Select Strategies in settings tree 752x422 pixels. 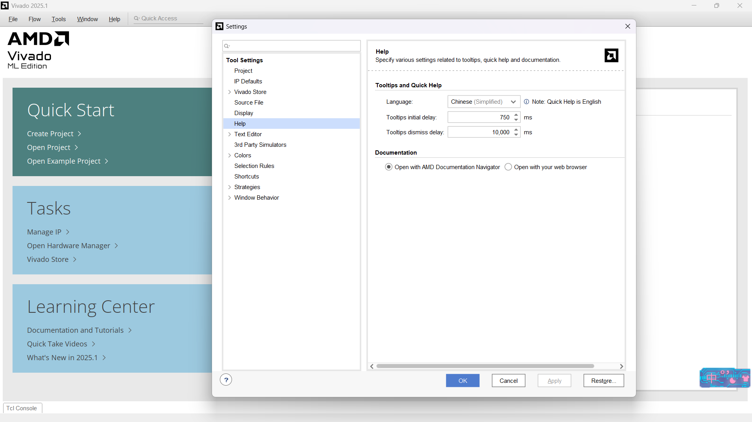tap(247, 187)
